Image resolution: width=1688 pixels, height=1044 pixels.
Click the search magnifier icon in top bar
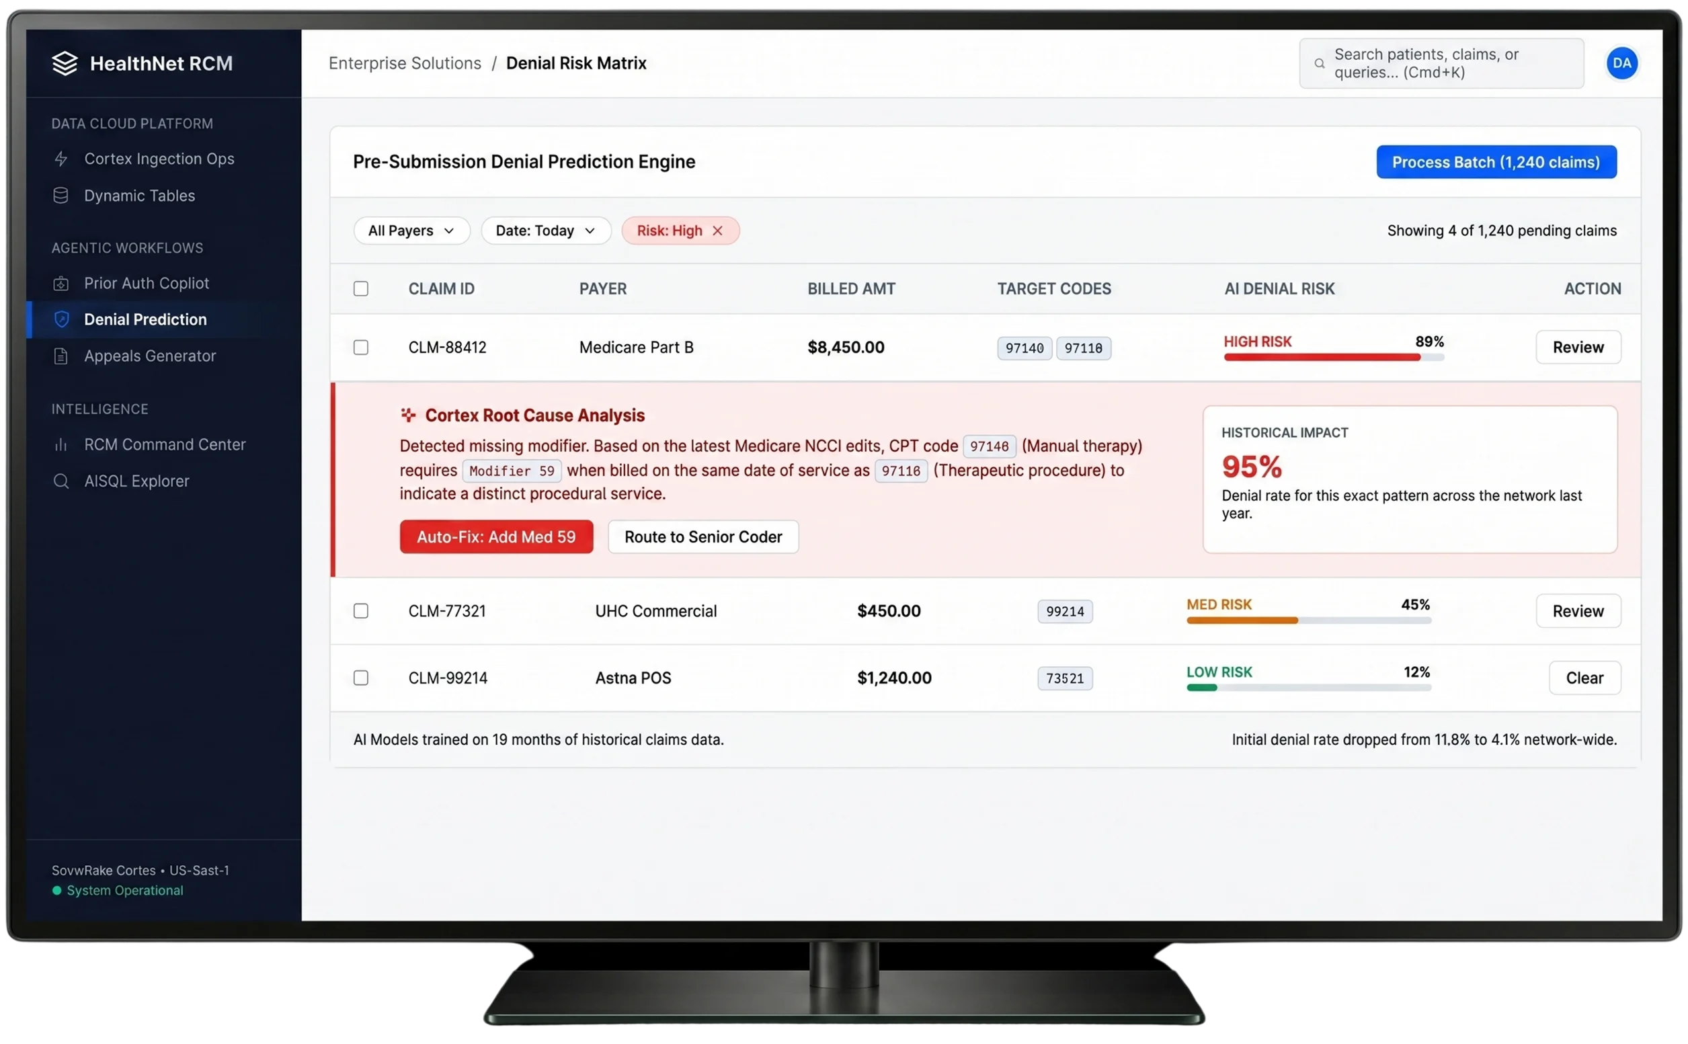(1320, 63)
